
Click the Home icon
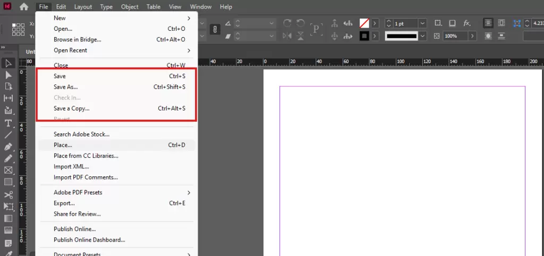pyautogui.click(x=24, y=7)
